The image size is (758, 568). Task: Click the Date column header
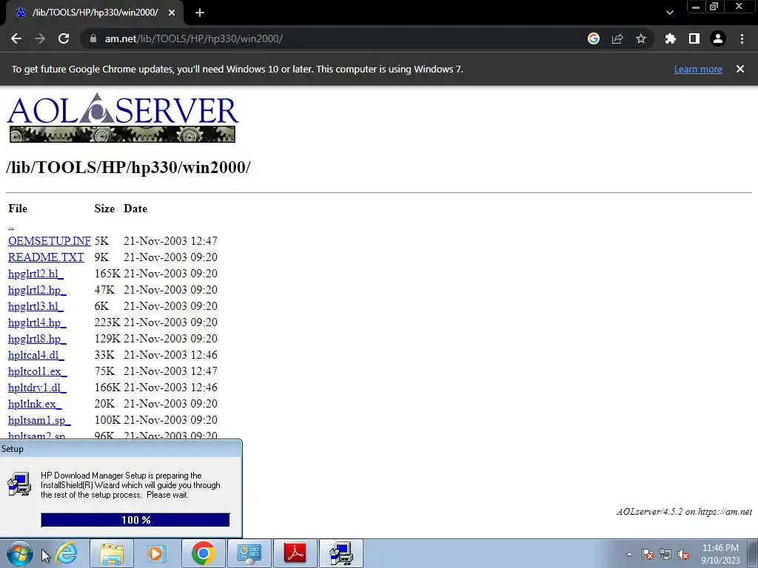pyautogui.click(x=135, y=209)
